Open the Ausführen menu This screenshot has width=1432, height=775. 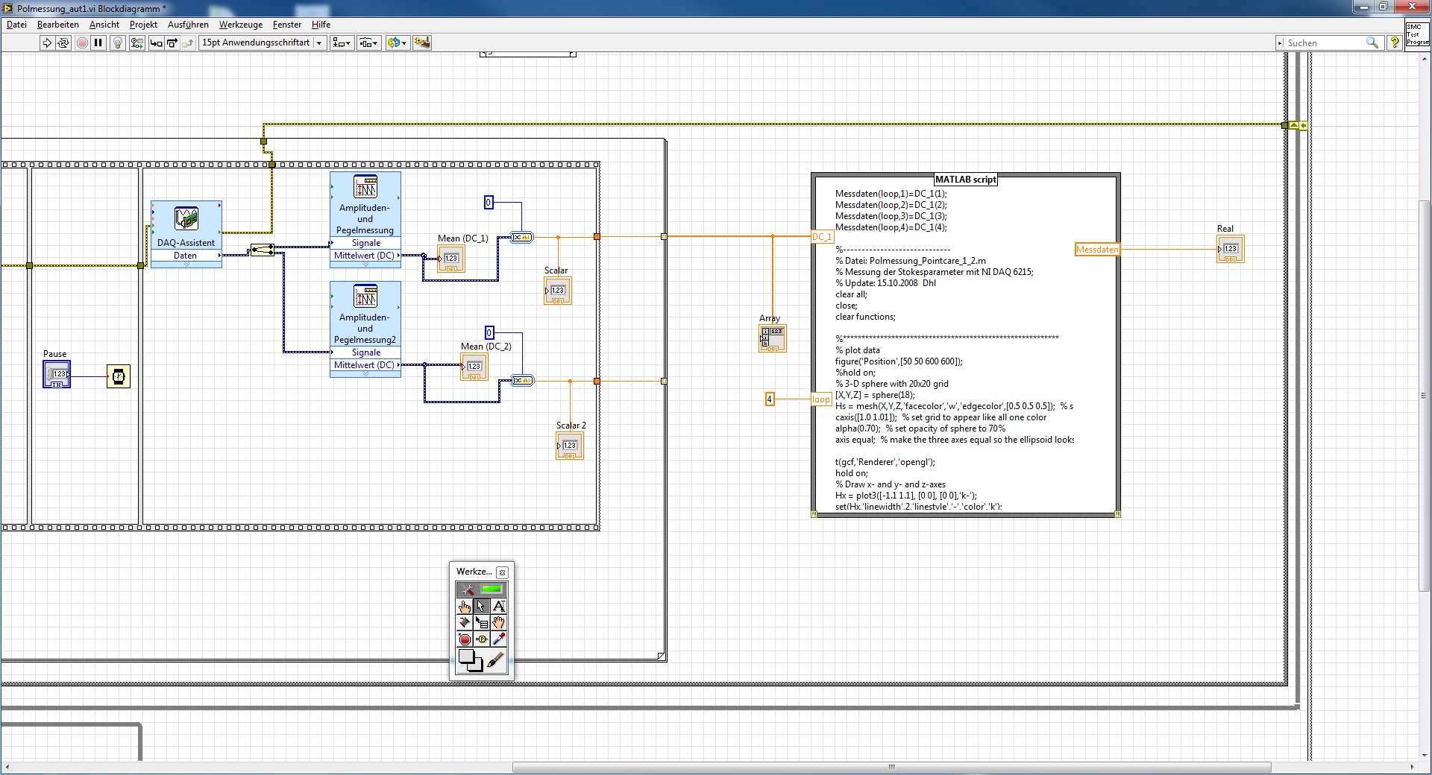click(x=188, y=25)
